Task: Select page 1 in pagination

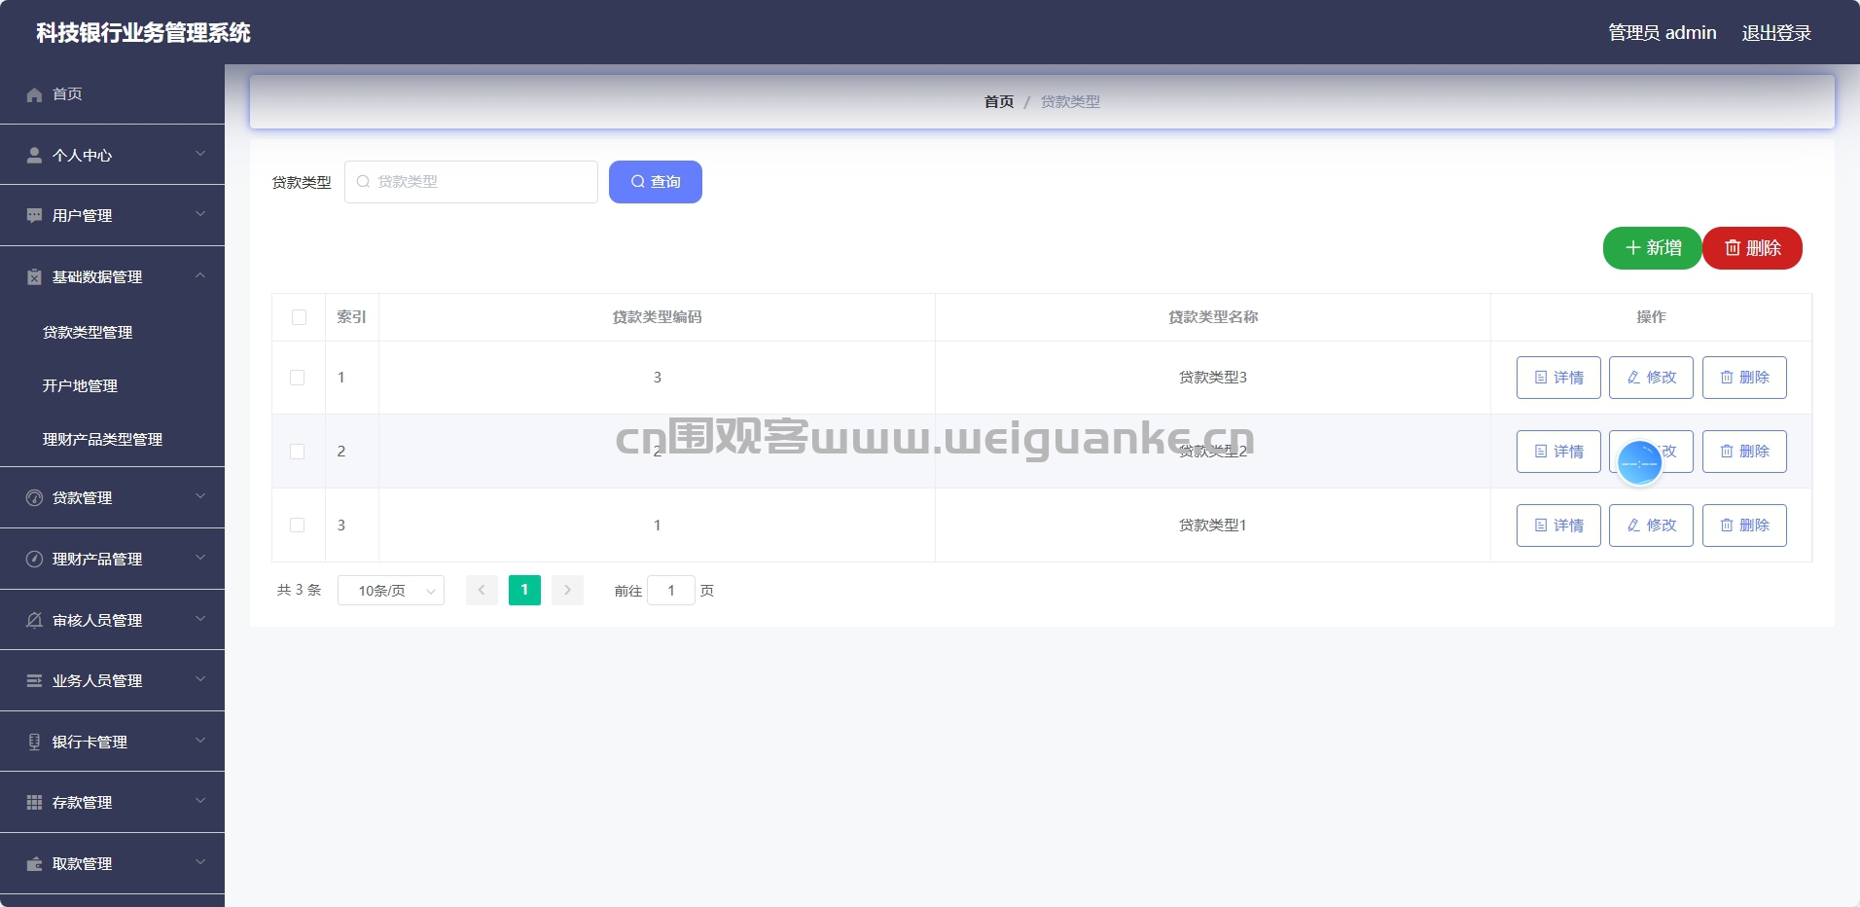Action: click(524, 590)
